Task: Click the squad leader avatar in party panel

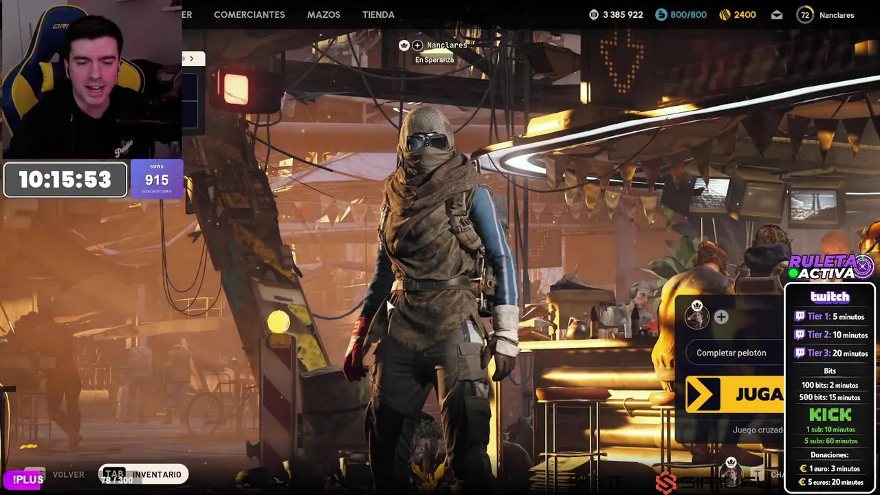Action: (x=696, y=317)
